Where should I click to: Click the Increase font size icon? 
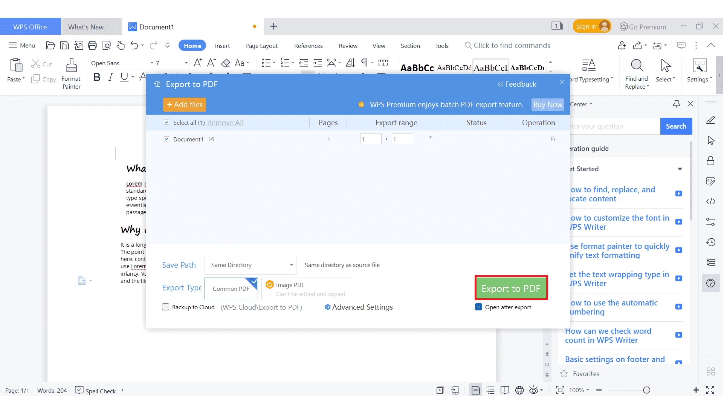(198, 63)
